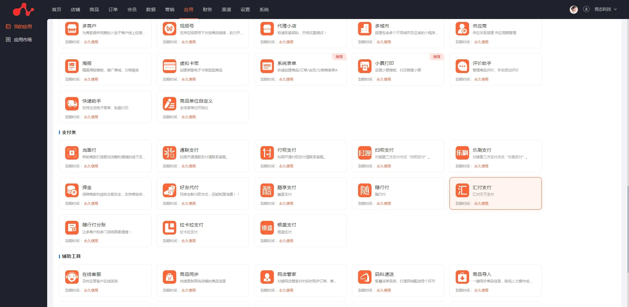Open the 网店管家 icon
The image size is (629, 307).
pos(267,277)
